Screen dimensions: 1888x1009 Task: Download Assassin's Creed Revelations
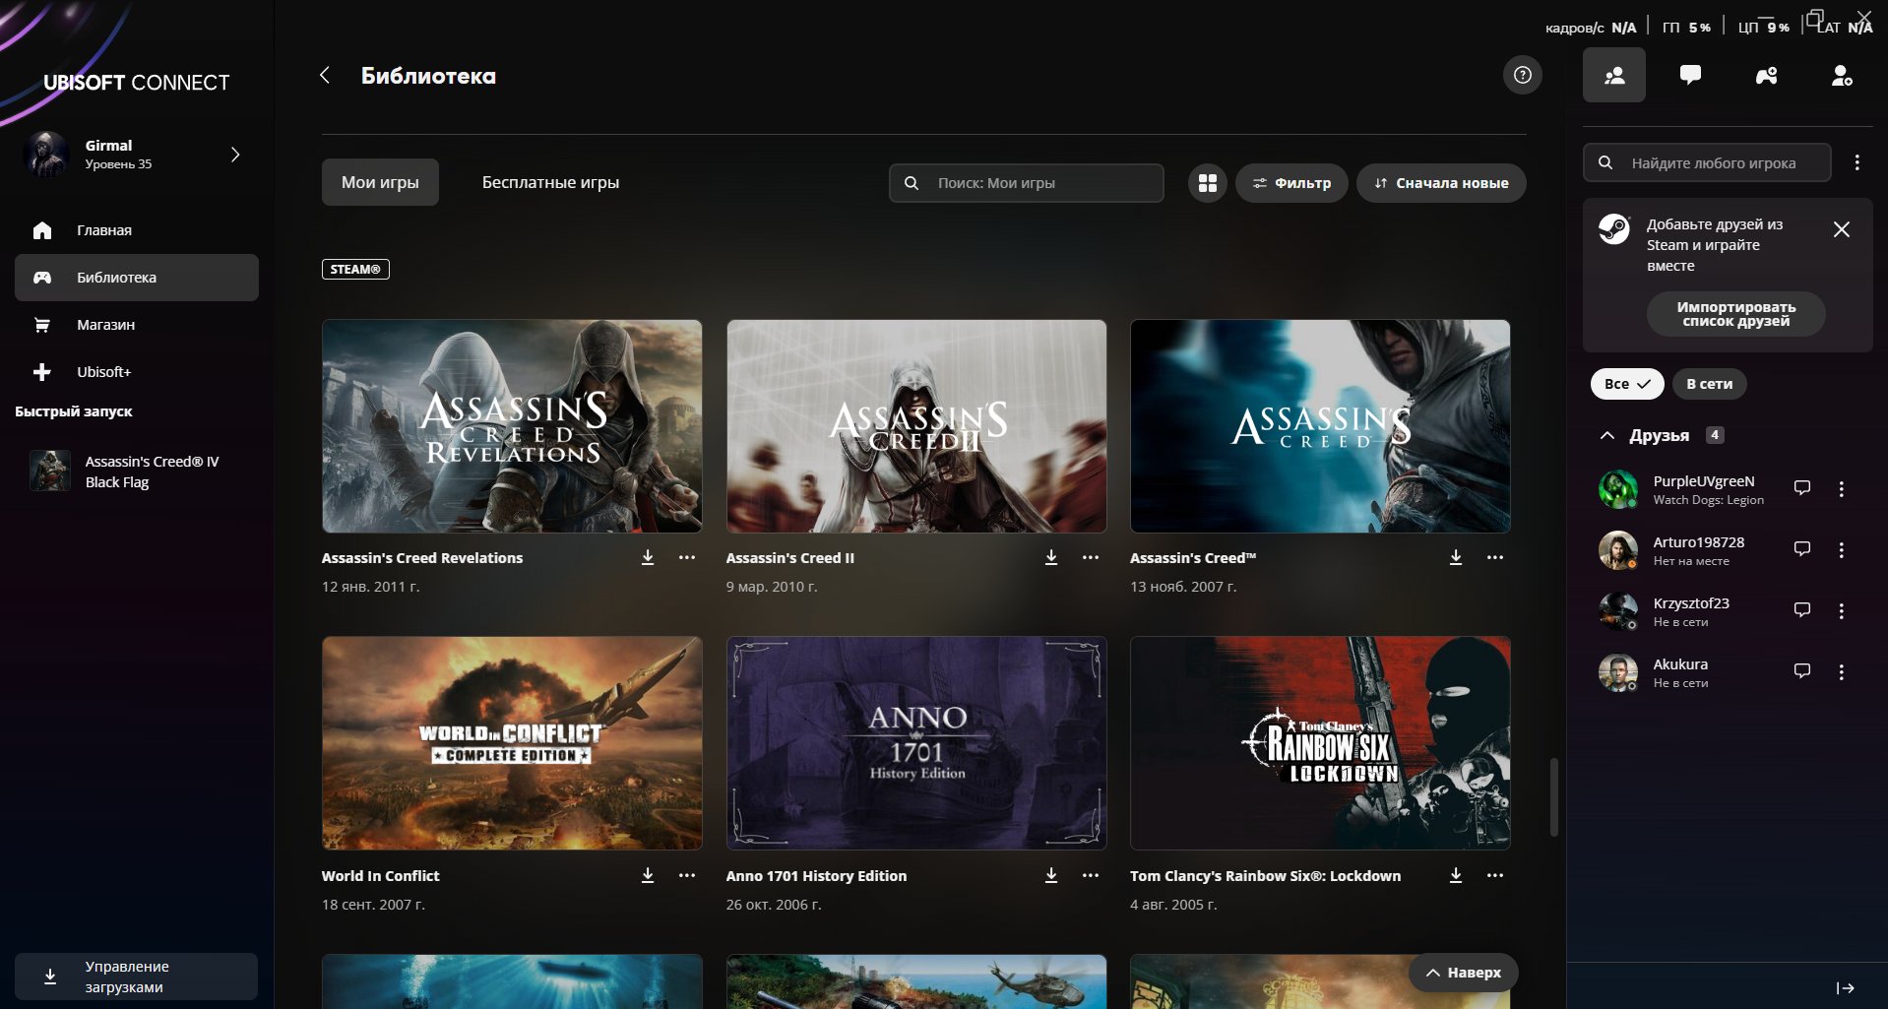coord(648,557)
